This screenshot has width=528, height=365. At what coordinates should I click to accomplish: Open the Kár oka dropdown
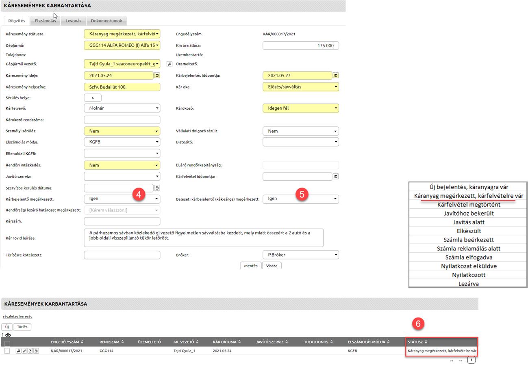tap(301, 86)
